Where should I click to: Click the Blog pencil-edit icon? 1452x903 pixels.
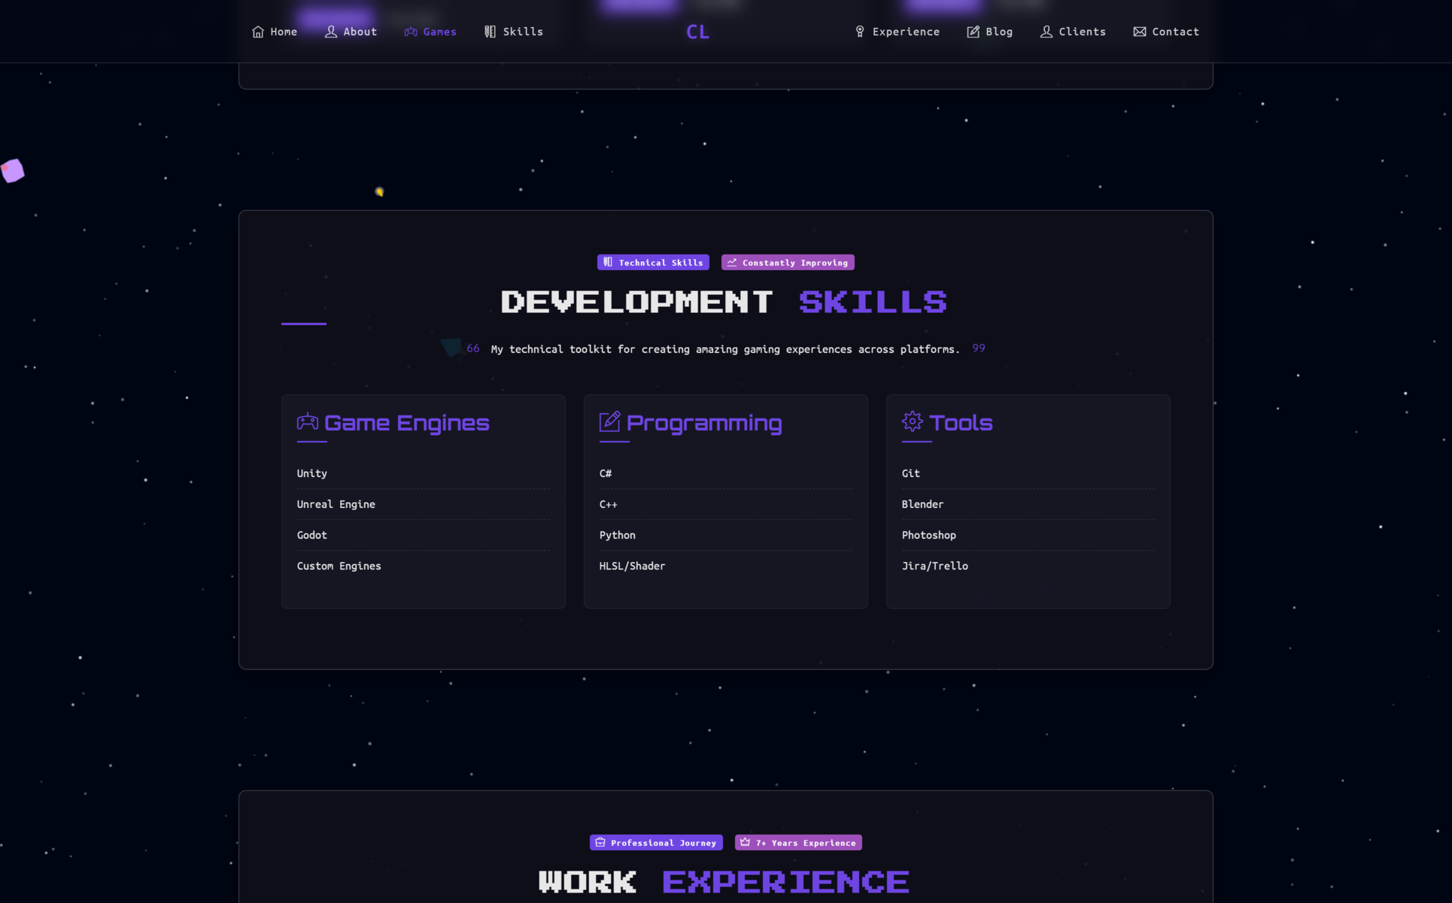click(974, 32)
